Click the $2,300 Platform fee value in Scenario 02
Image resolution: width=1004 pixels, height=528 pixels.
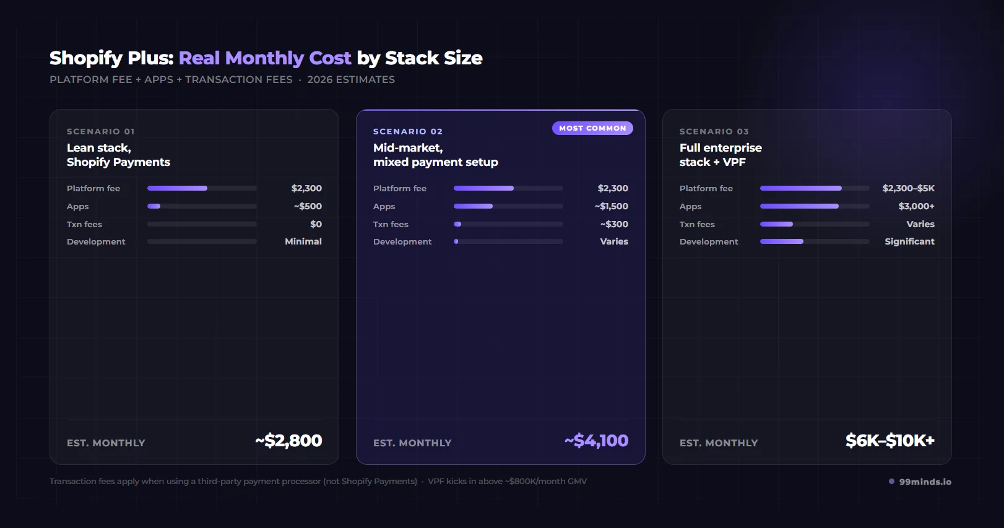(x=613, y=188)
